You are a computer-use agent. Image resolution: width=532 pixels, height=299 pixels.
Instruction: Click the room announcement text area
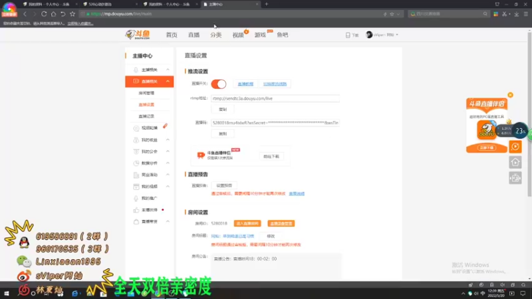276,265
